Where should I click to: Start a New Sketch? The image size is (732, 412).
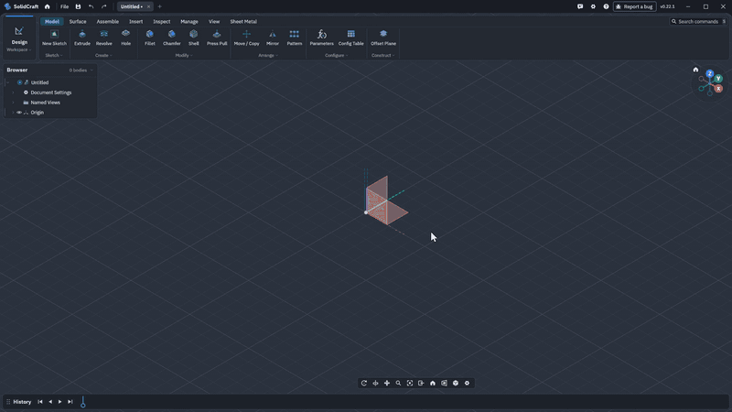54,38
